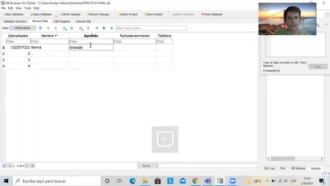
Task: Go to the next page of records
Action: [x=27, y=166]
